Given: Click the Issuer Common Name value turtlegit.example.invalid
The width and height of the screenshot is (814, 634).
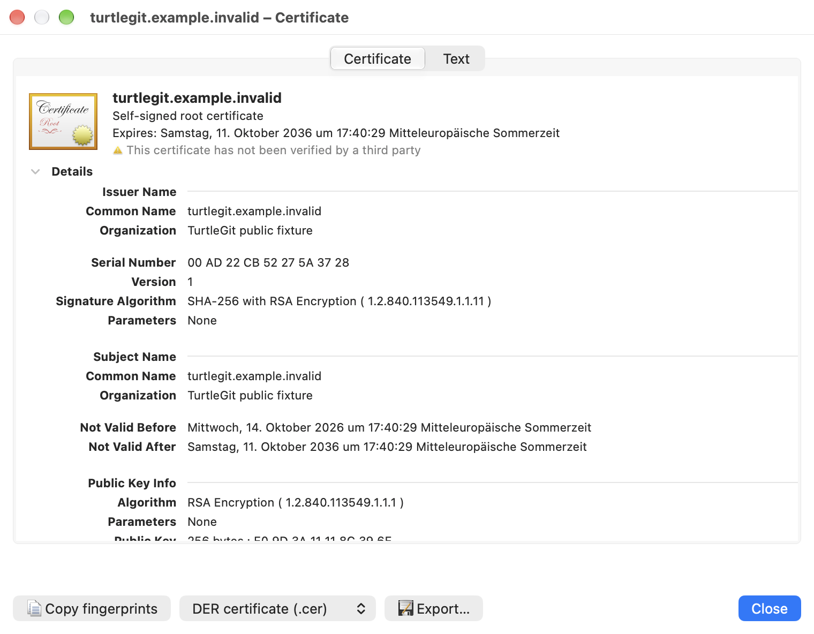Looking at the screenshot, I should [x=254, y=211].
